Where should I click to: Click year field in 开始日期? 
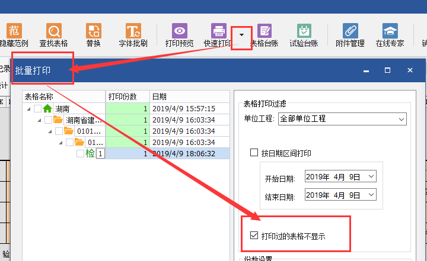(x=317, y=177)
